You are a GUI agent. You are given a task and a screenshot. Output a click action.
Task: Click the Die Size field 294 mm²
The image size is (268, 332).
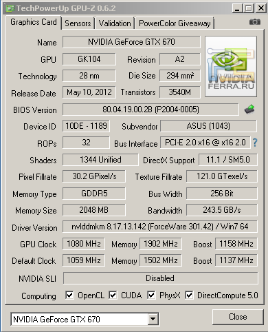click(180, 76)
